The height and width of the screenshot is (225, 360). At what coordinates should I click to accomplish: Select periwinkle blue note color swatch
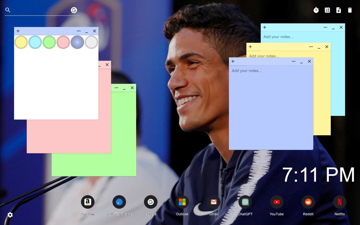77,42
